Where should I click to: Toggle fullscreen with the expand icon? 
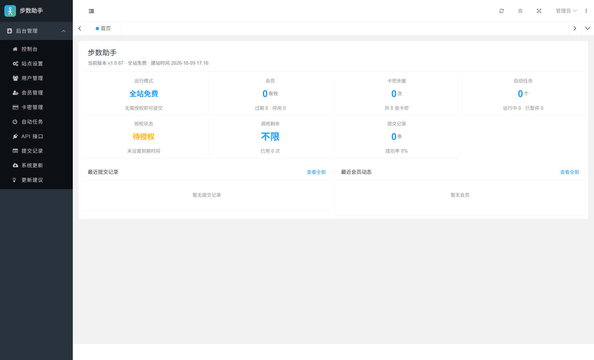coord(539,11)
